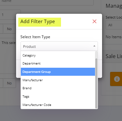The image size is (122, 121).
Task: Click the dropdown list scrollbar
Action: click(96, 83)
